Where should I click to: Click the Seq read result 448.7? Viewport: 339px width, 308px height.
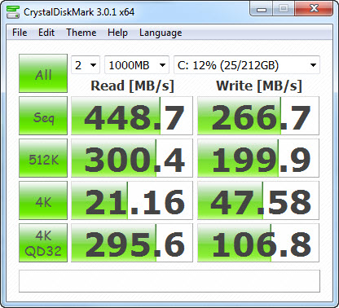132,116
